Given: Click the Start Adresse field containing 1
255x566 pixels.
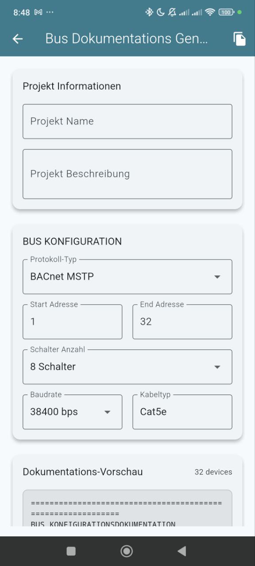Looking at the screenshot, I should coord(72,321).
